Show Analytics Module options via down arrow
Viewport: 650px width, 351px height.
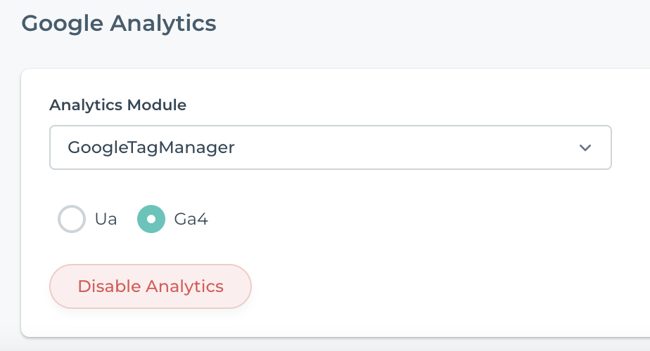click(x=585, y=147)
